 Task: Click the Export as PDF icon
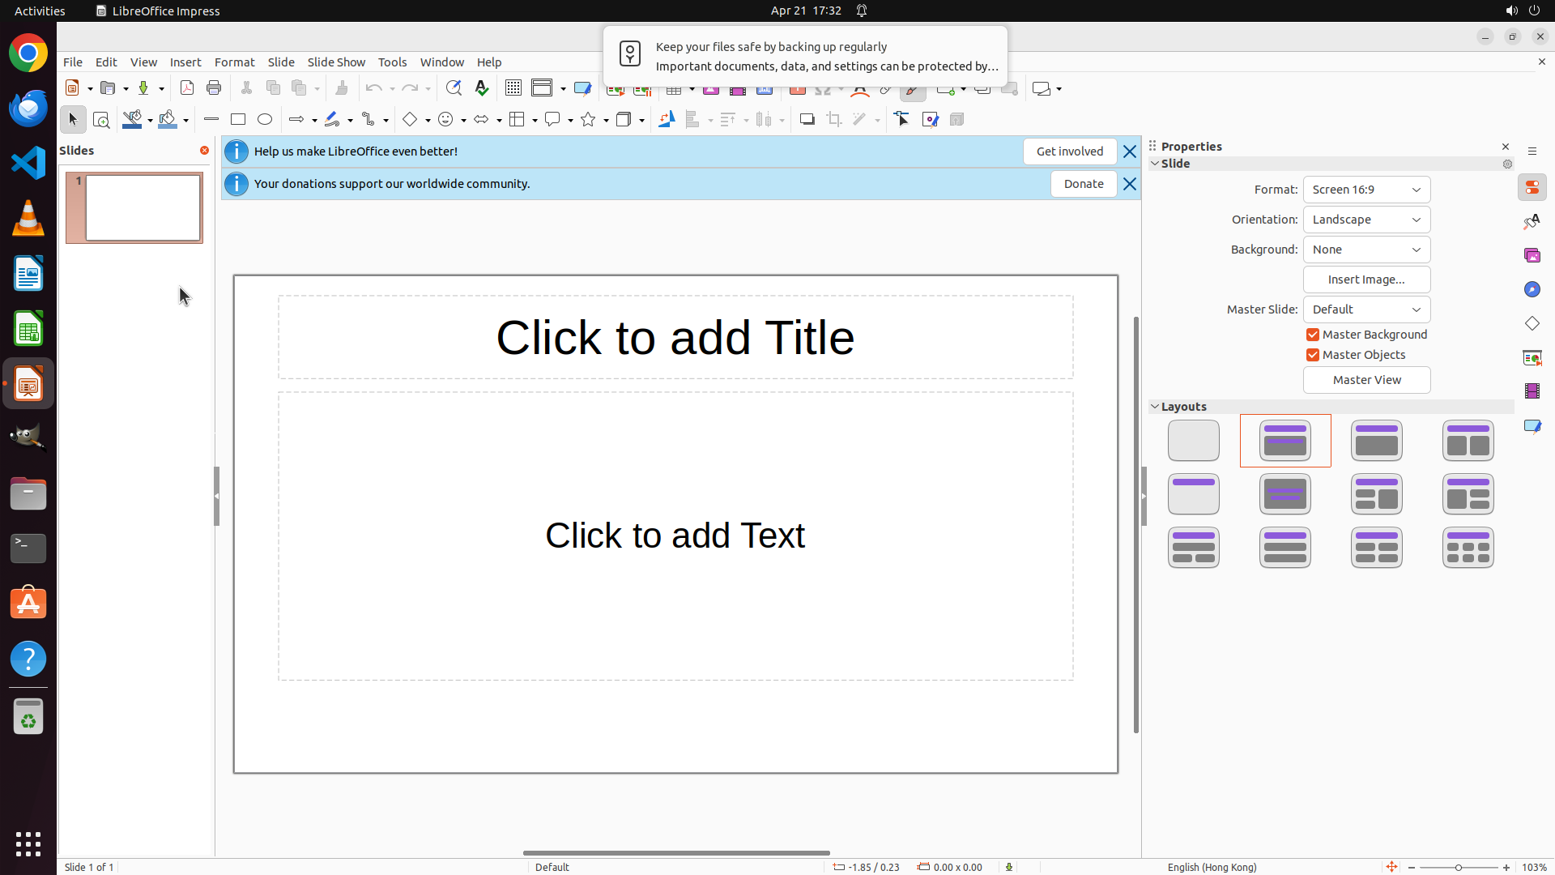[x=187, y=88]
